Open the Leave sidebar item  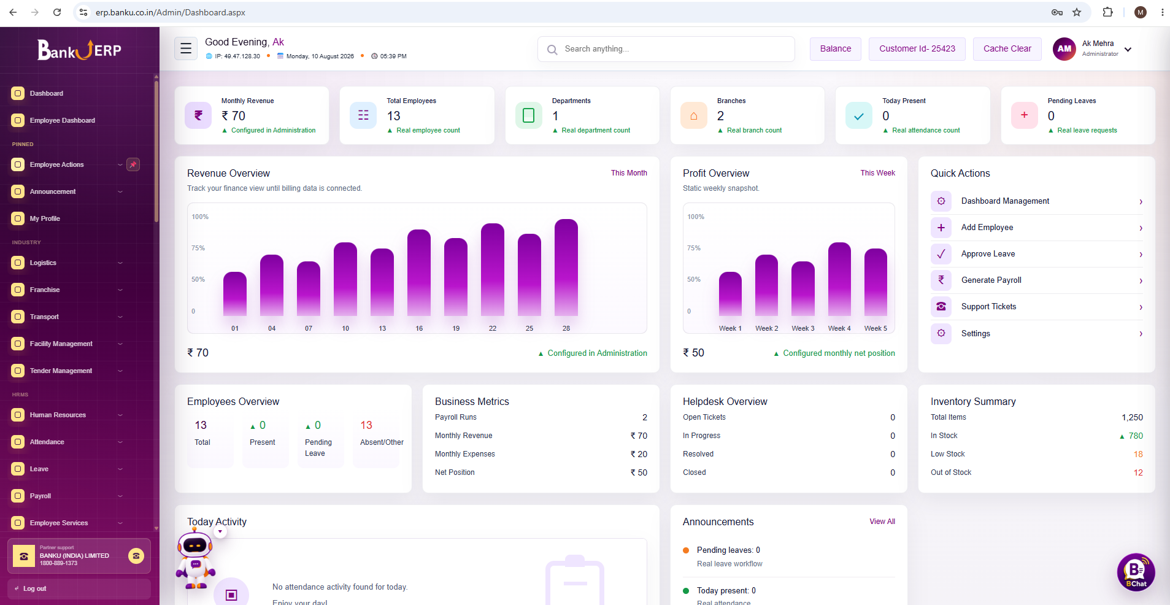click(x=77, y=469)
